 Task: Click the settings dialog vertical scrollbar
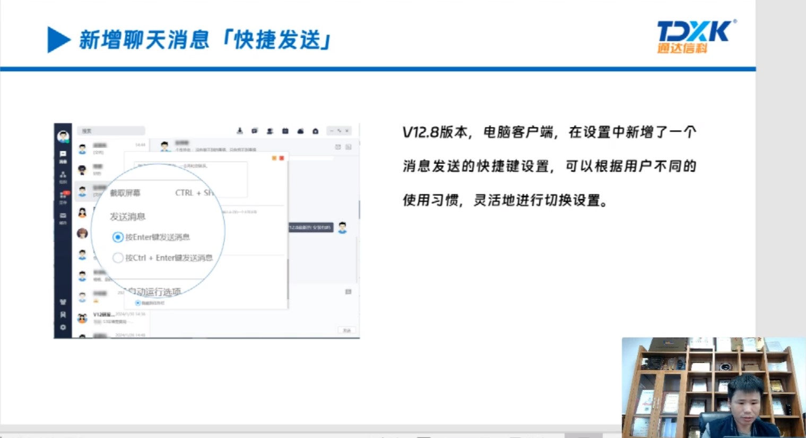(288, 279)
